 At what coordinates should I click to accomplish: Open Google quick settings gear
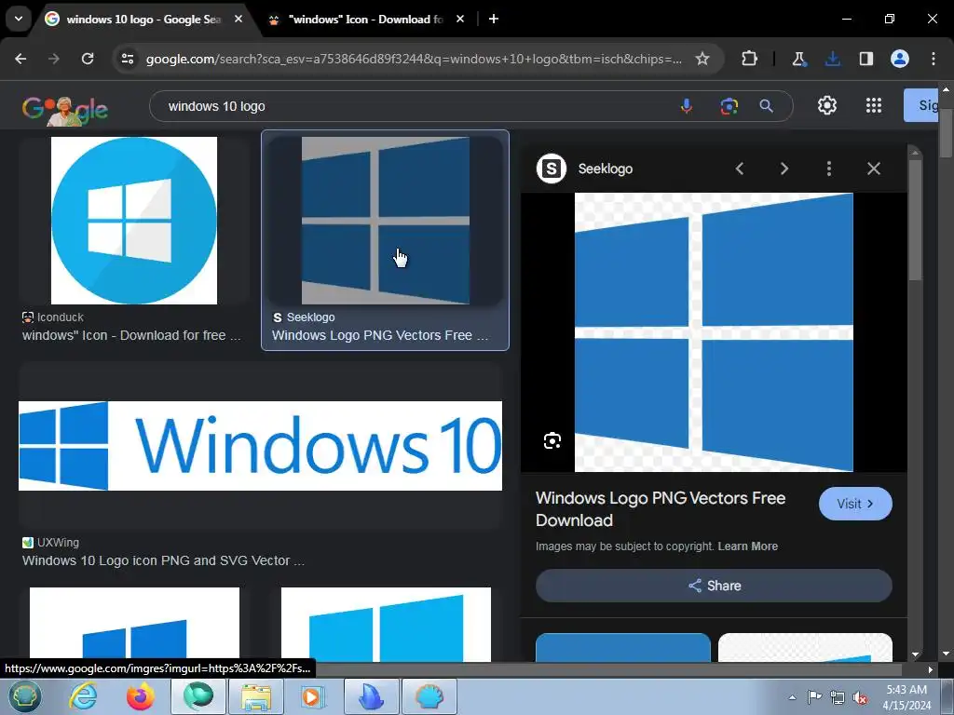tap(827, 106)
